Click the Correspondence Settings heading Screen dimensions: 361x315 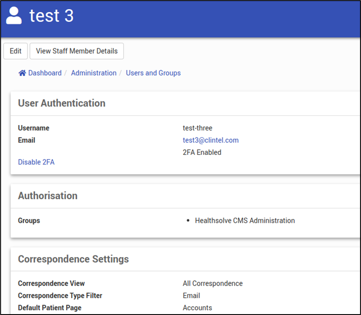click(x=73, y=259)
